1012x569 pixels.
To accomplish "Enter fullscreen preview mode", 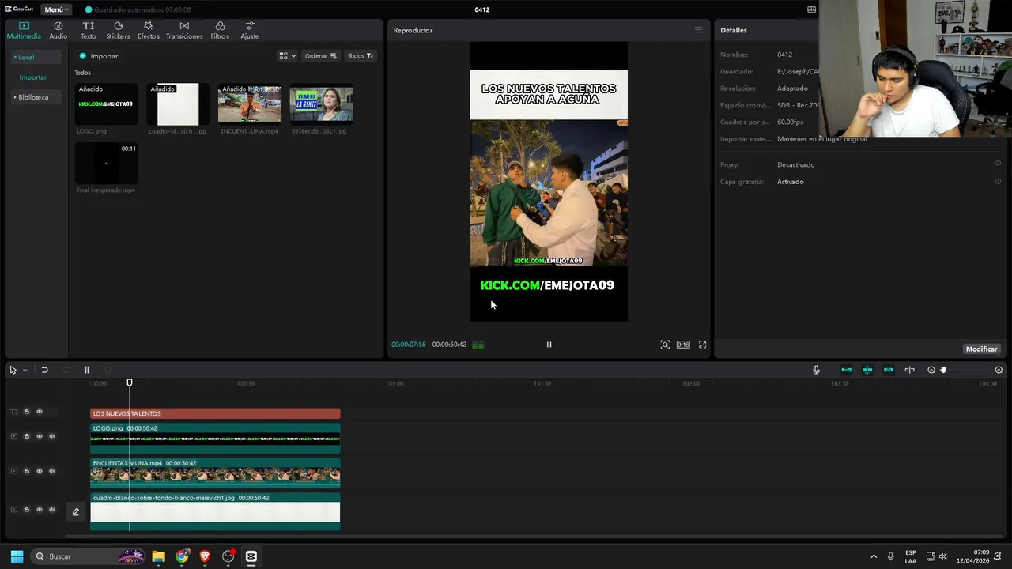I will pos(702,345).
